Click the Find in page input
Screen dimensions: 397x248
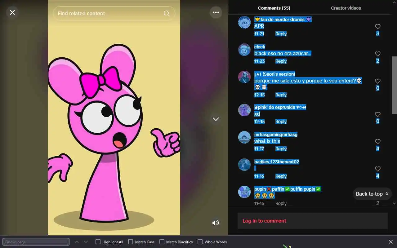click(x=36, y=242)
